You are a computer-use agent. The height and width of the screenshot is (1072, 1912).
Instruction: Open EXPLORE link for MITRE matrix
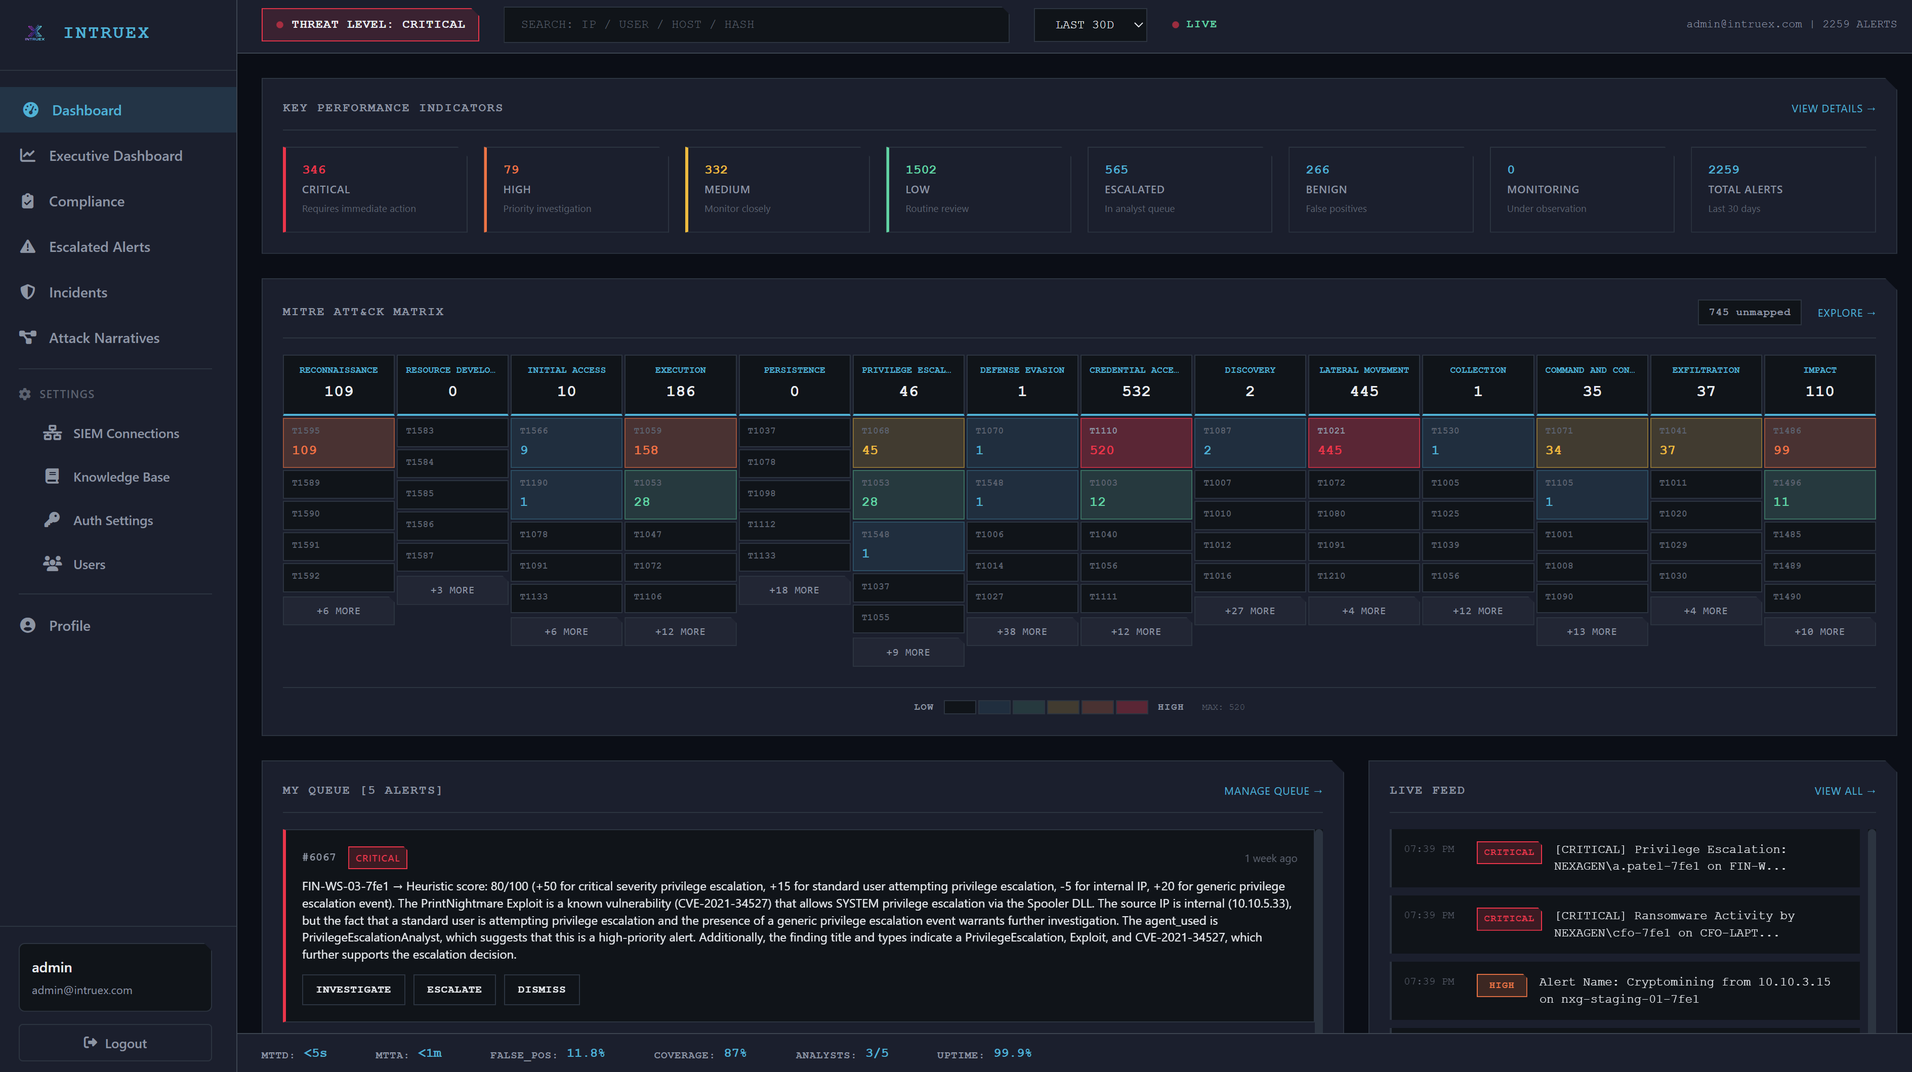[x=1847, y=312]
